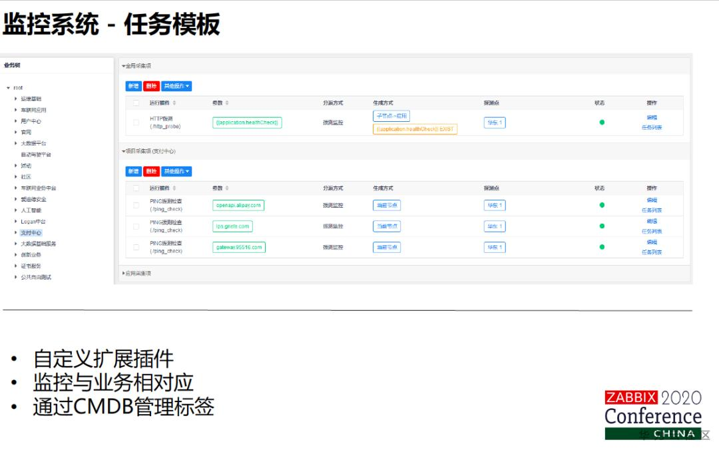This screenshot has height=452, width=719.
Task: Click 华东 1 tag in gateway.95516.com row
Action: point(495,247)
